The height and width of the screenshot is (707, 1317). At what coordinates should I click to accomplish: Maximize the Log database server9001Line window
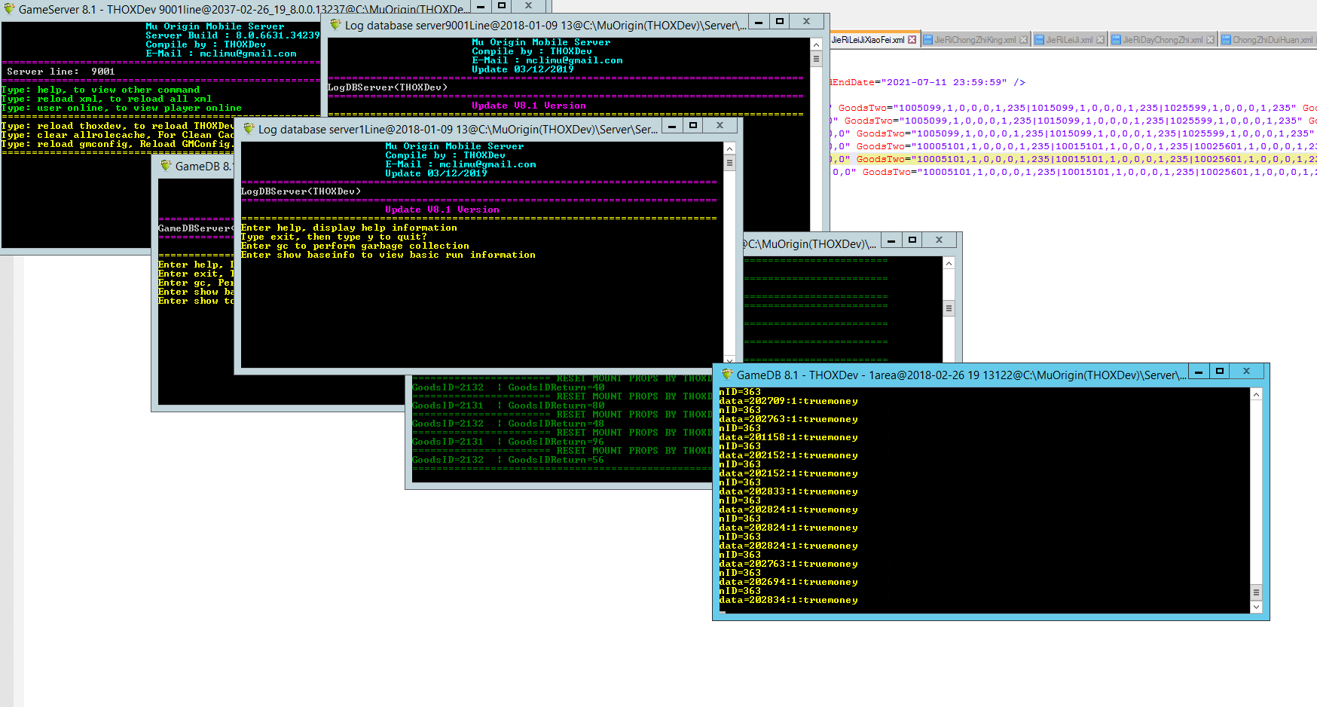tap(780, 21)
